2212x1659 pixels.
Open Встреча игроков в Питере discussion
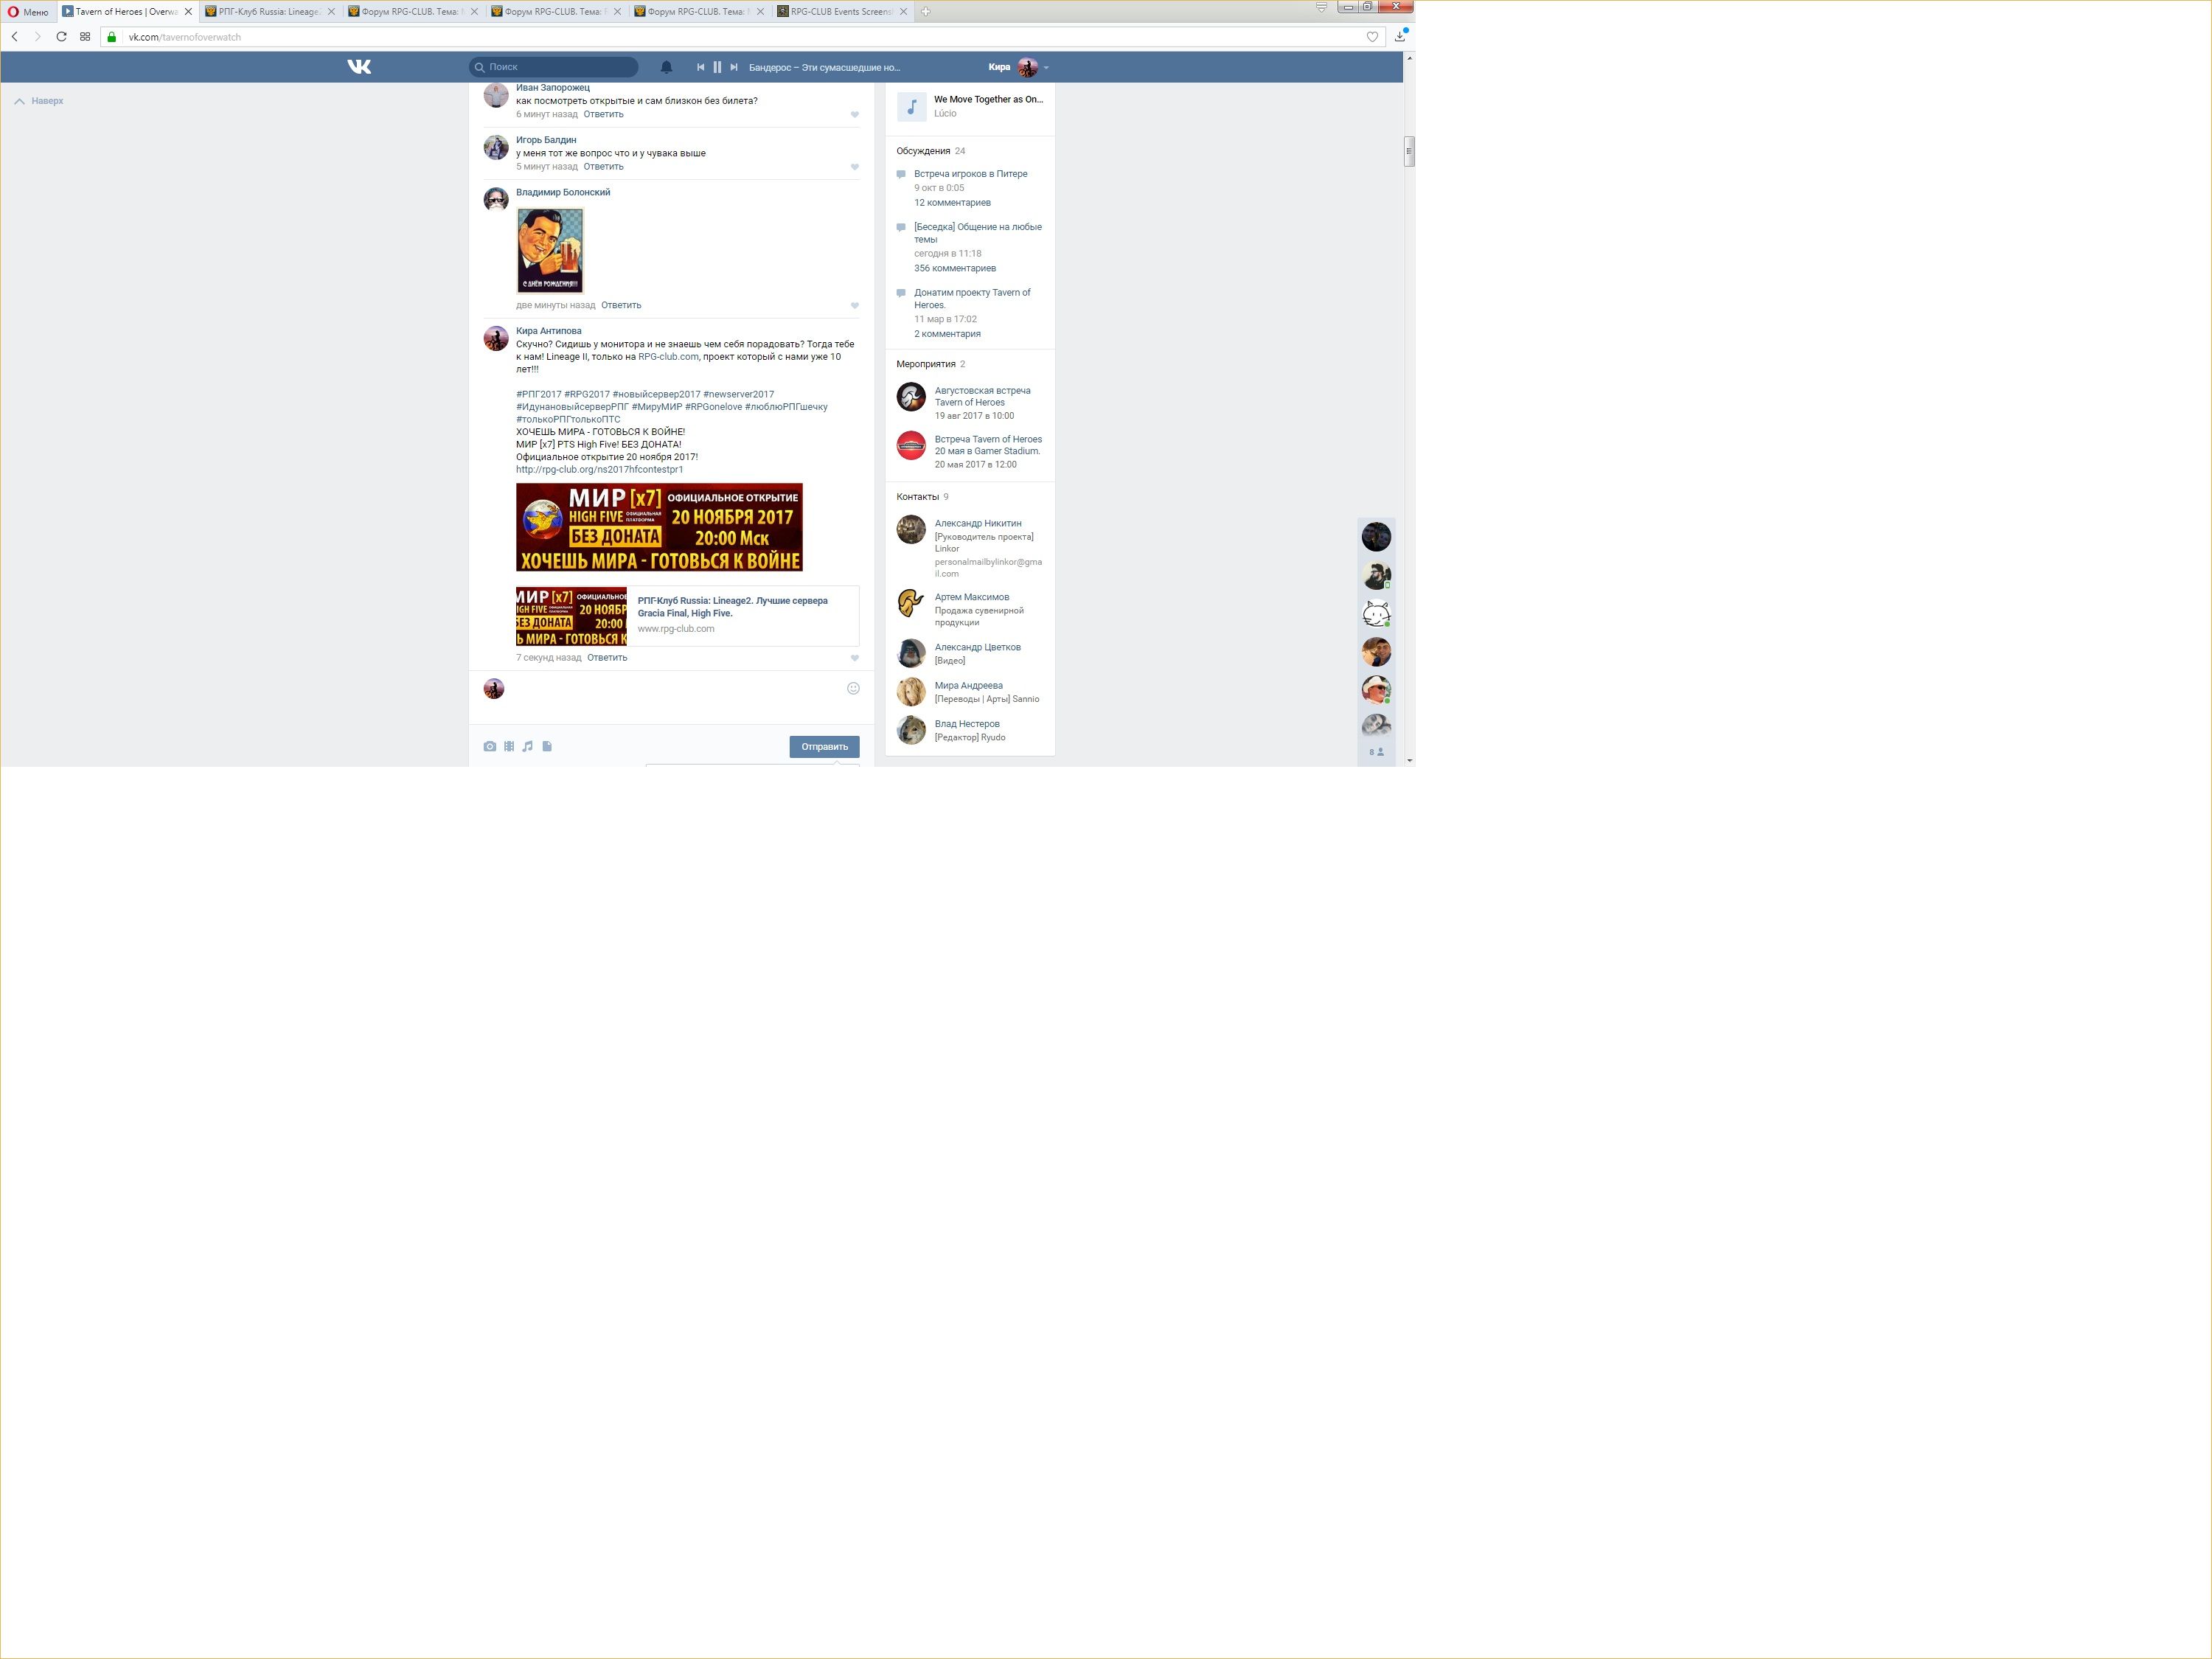pos(970,174)
